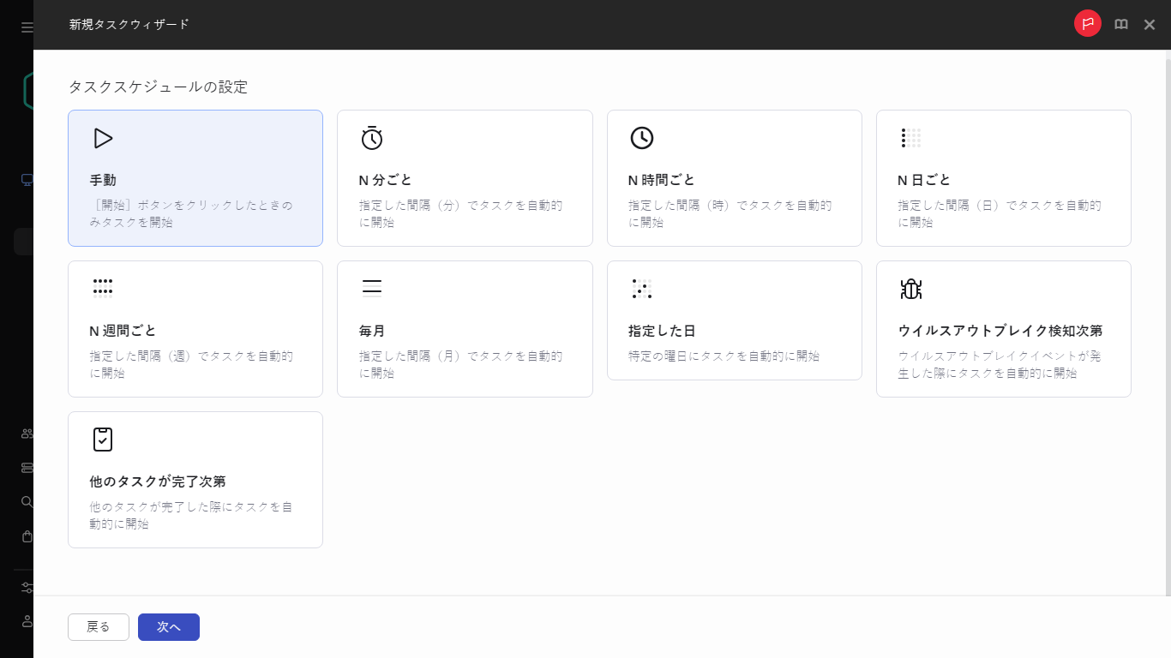Choose the N 分ごと schedule option

pos(465,177)
